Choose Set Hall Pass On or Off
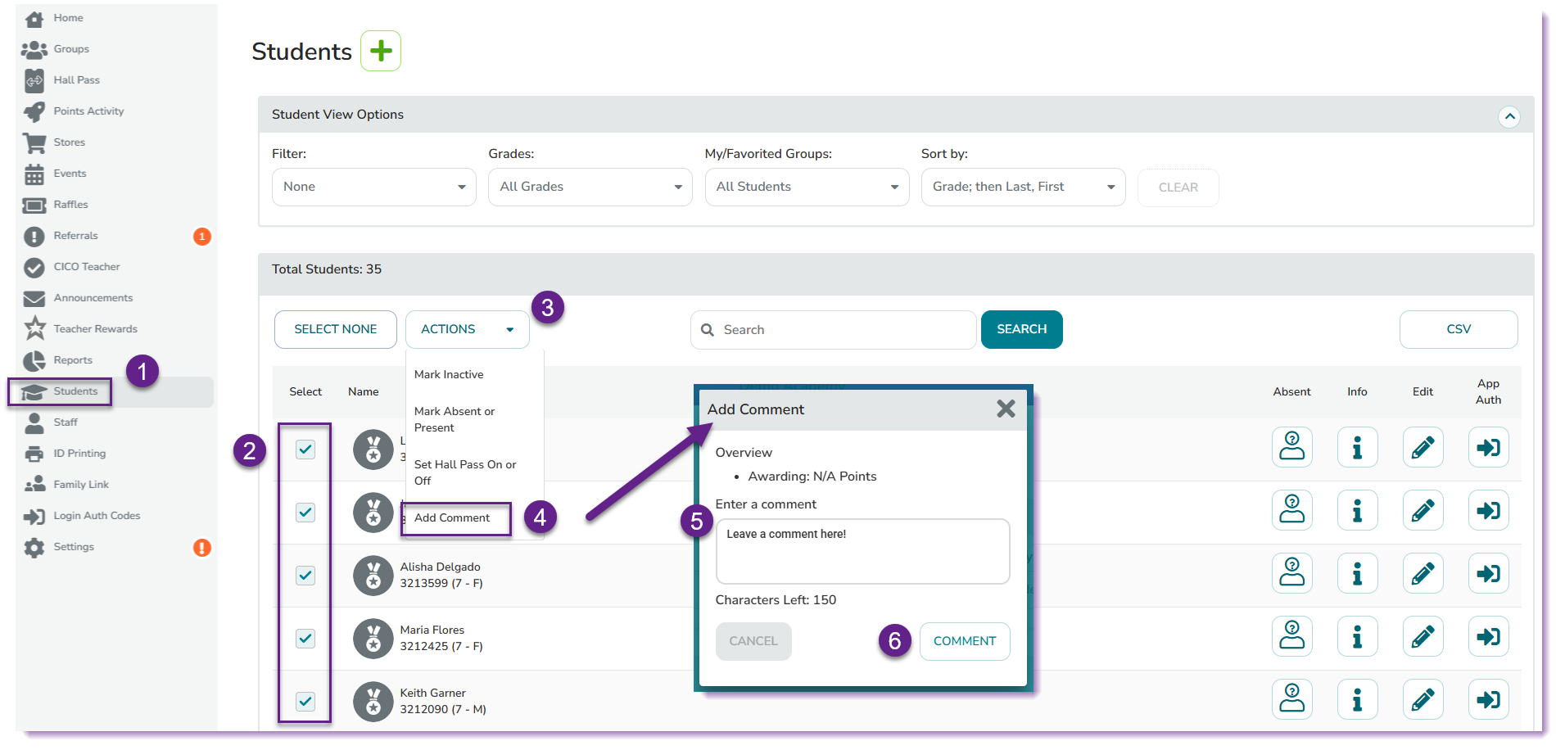The height and width of the screenshot is (750, 1556). coord(465,472)
